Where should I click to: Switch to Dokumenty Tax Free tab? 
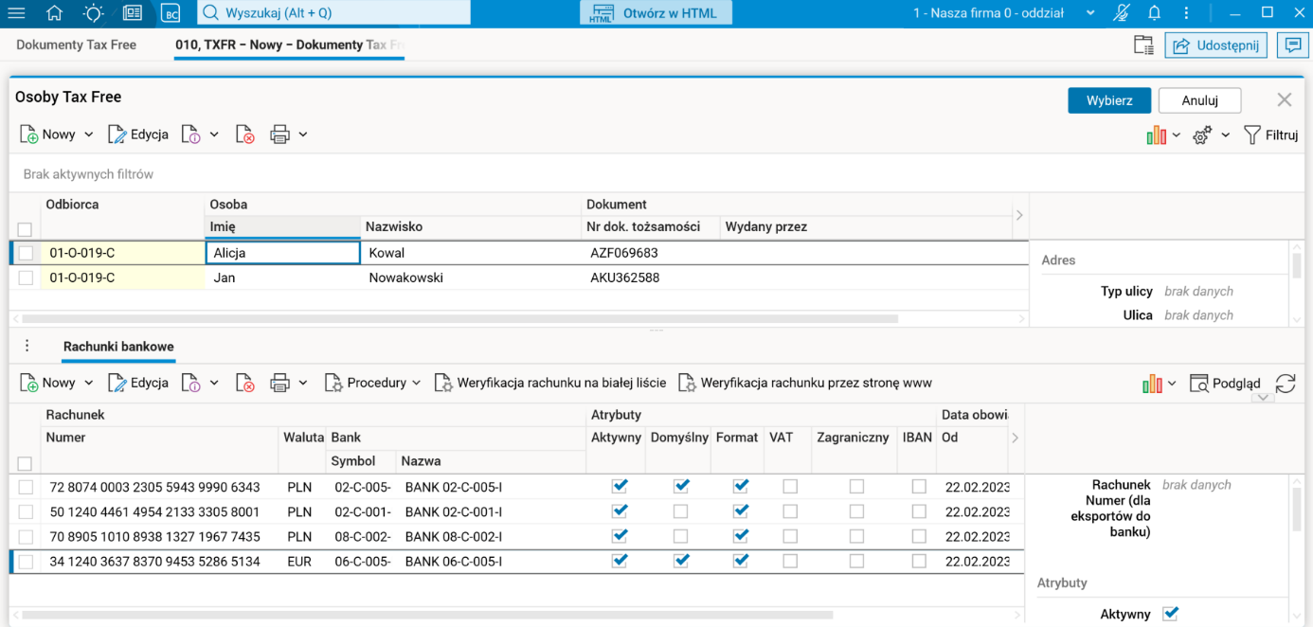[x=77, y=45]
